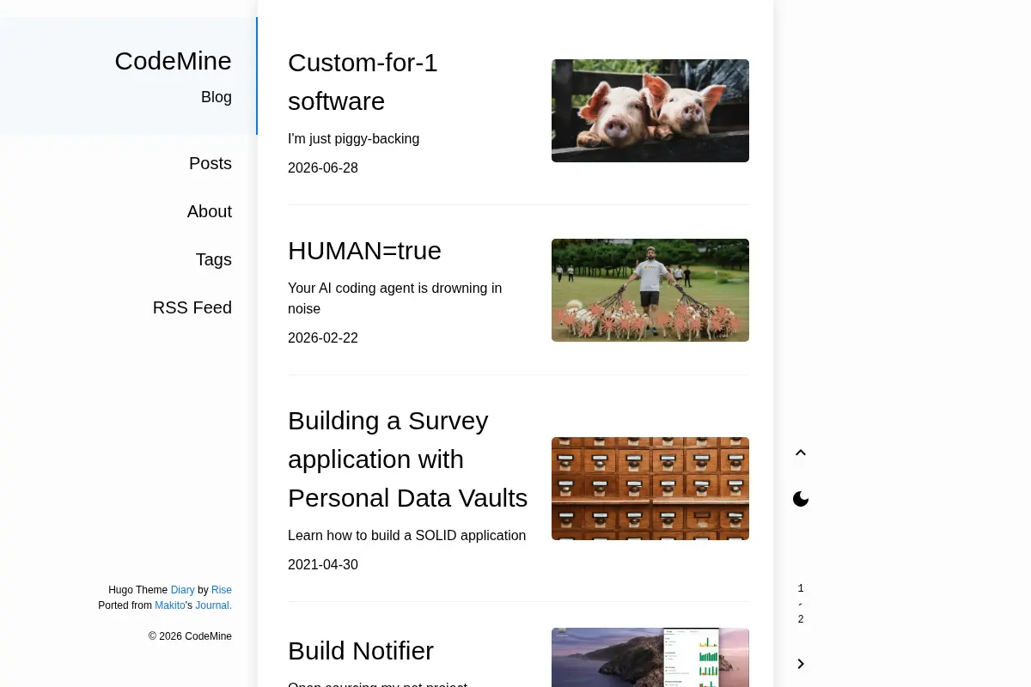1031x687 pixels.
Task: Open the Custom-for-1 software post
Action: [363, 82]
